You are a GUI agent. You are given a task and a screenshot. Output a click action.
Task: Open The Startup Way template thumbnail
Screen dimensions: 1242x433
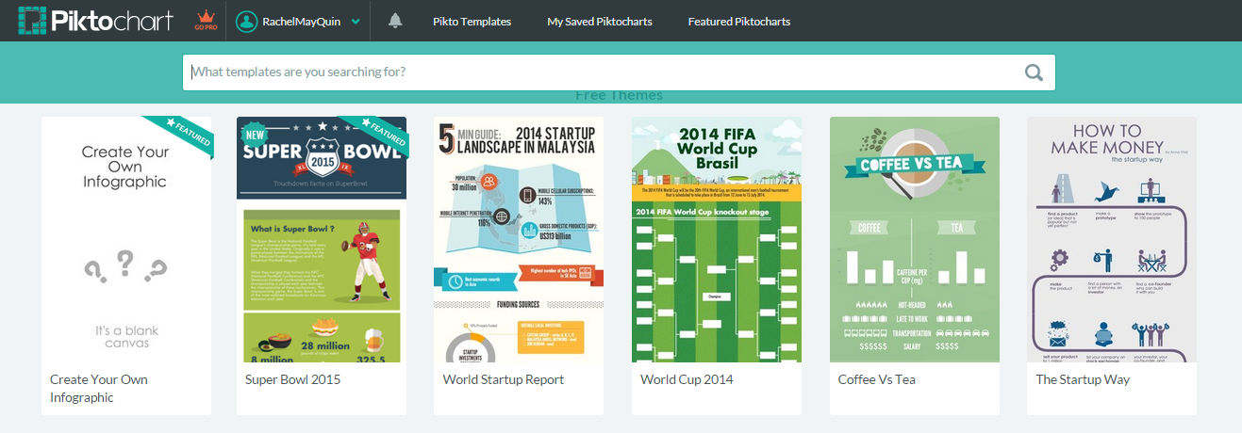tap(1112, 239)
